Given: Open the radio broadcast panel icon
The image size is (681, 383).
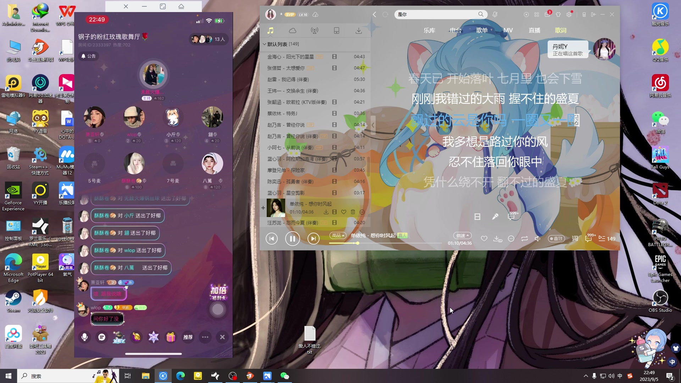Looking at the screenshot, I should coord(315,30).
